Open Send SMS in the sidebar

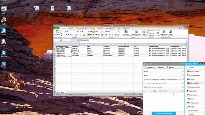click(x=194, y=75)
